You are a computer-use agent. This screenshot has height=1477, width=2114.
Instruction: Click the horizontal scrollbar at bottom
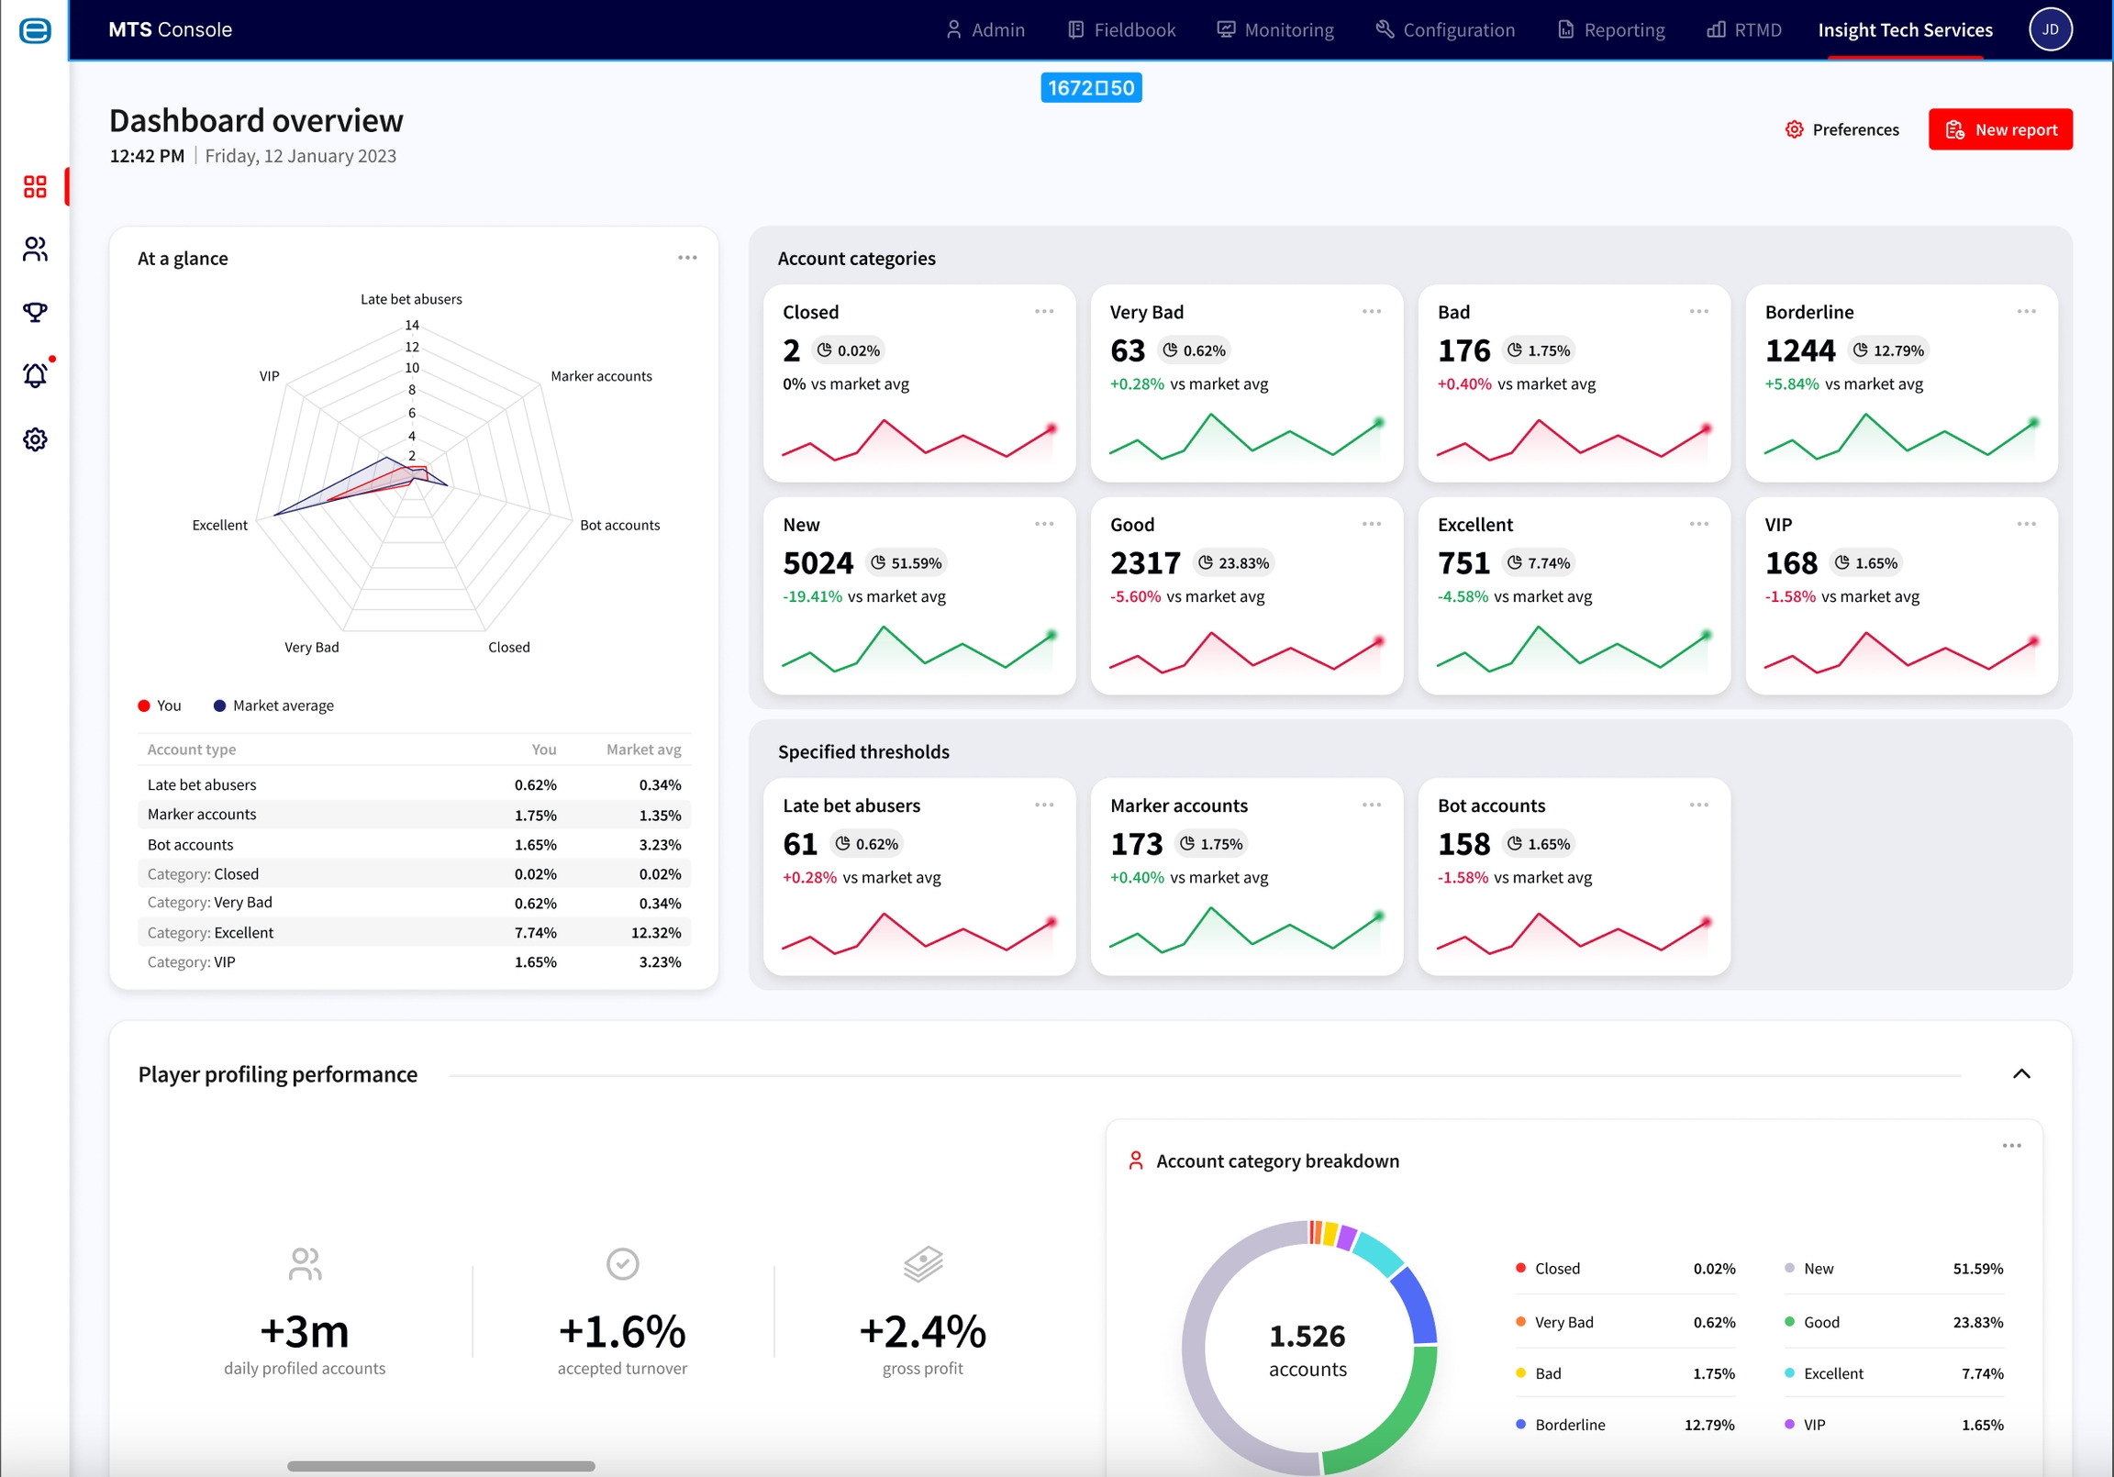coord(441,1465)
